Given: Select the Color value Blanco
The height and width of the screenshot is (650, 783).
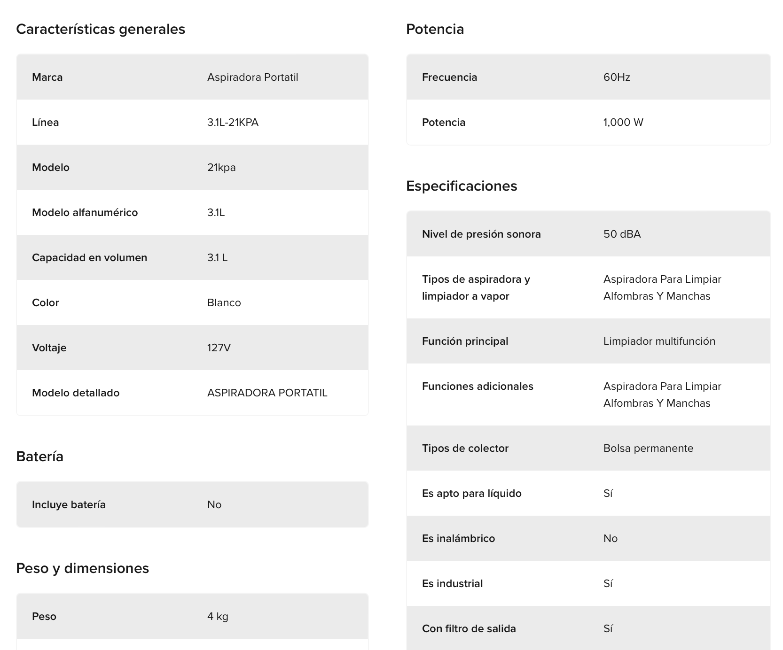Looking at the screenshot, I should [x=224, y=302].
